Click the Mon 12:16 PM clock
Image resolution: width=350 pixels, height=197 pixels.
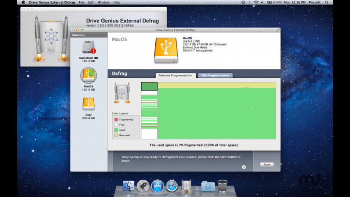tap(294, 2)
